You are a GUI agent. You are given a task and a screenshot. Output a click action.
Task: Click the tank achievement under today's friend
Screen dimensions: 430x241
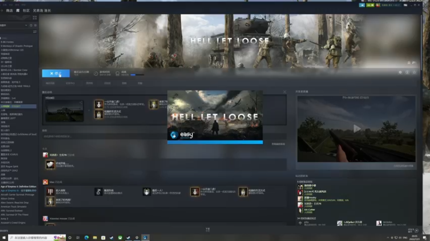tap(50, 164)
